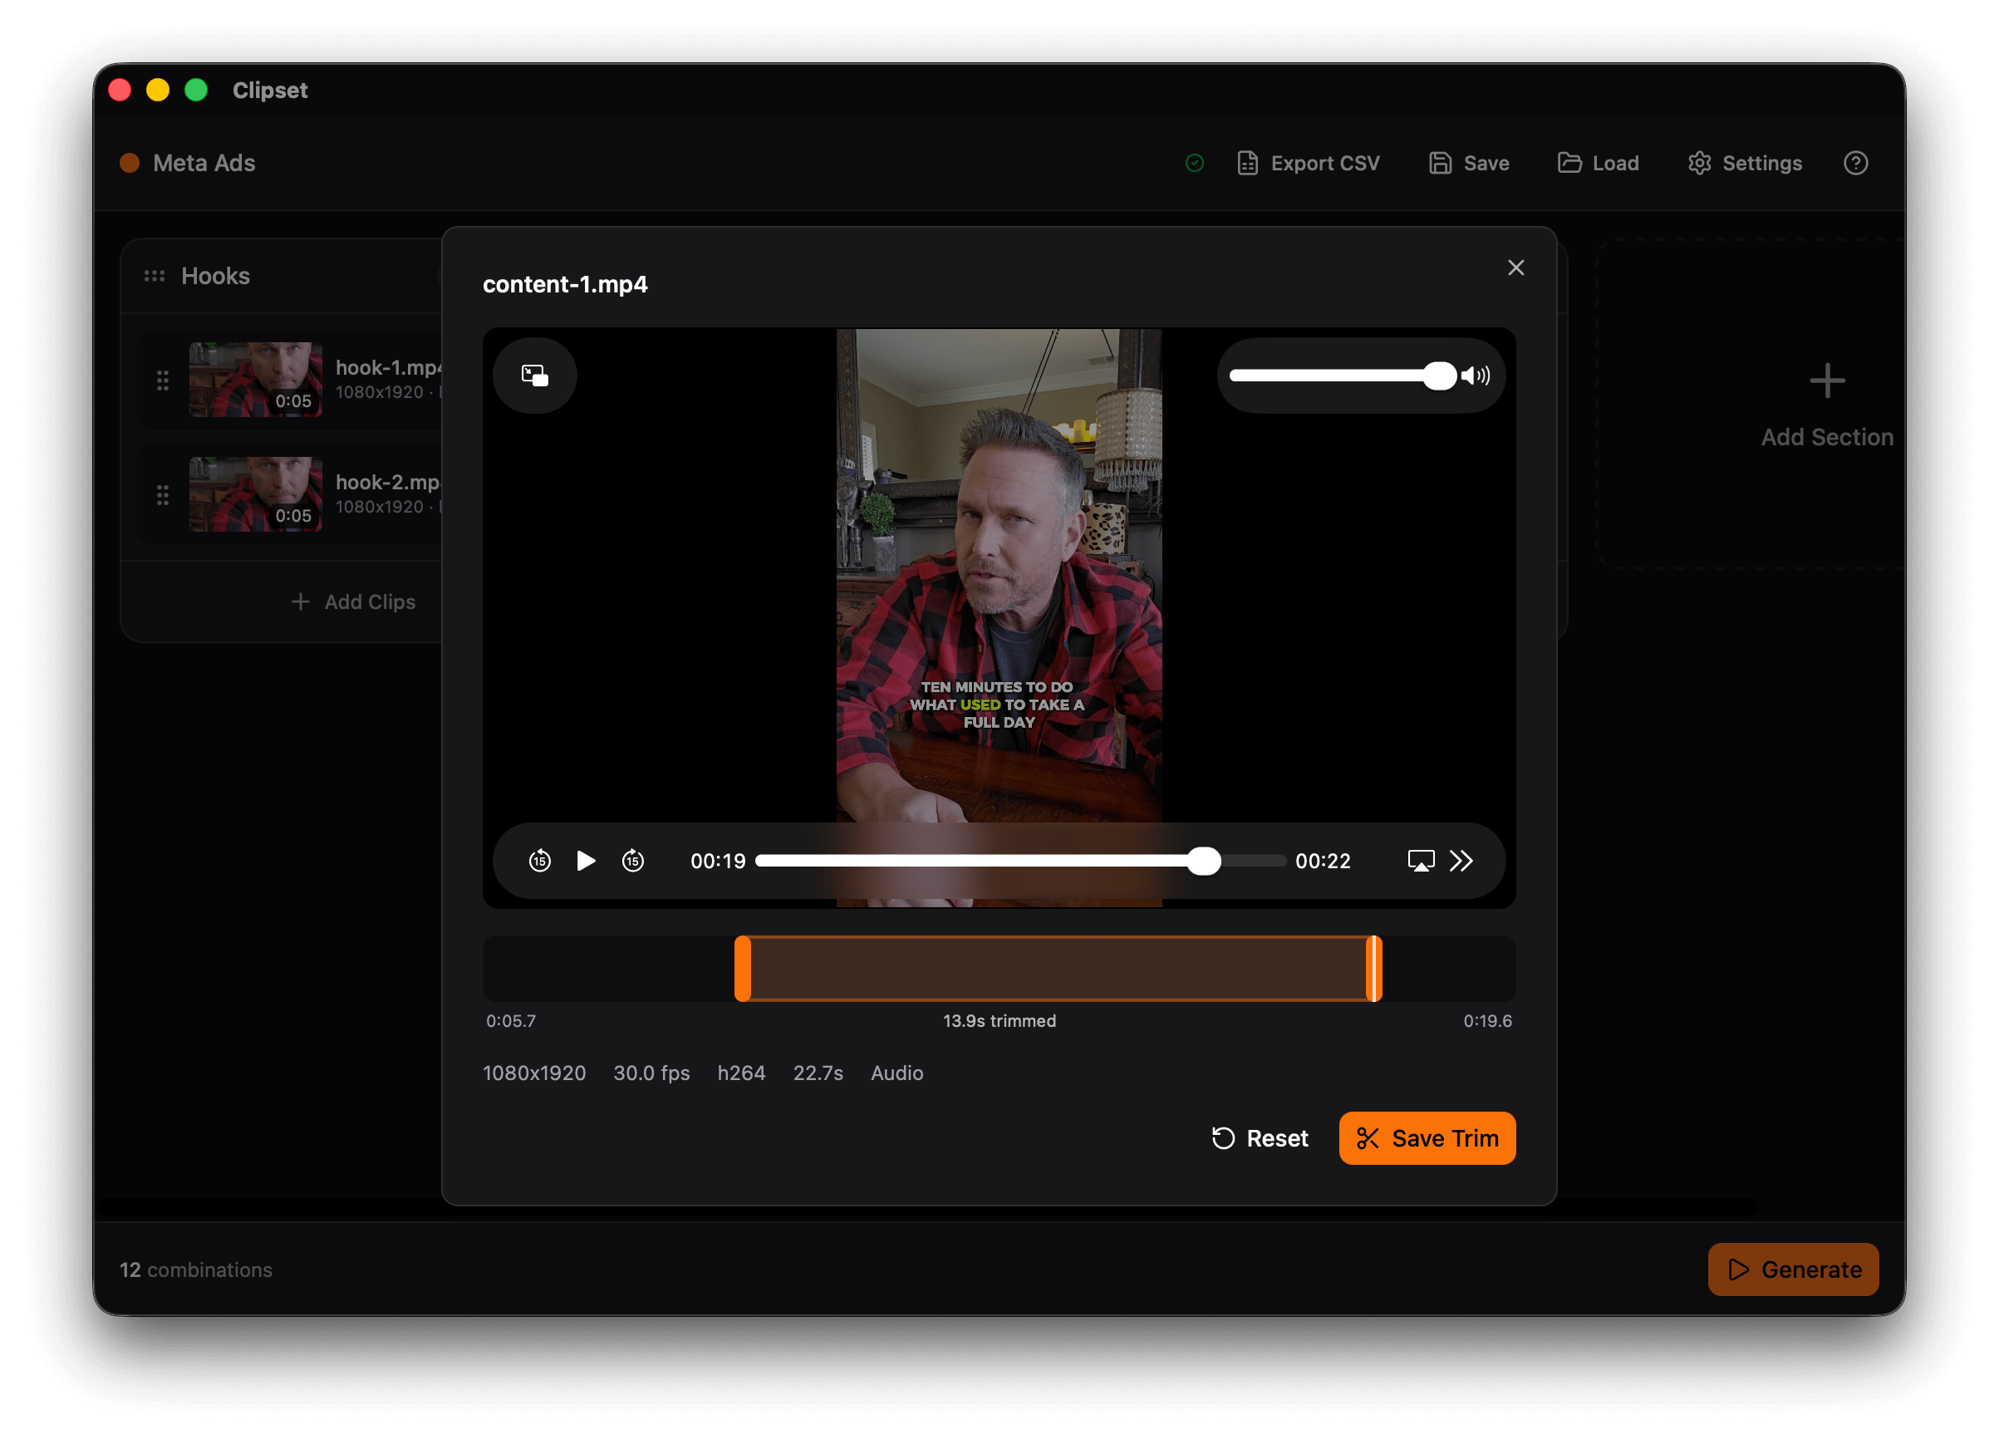The image size is (1999, 1439).
Task: Skip forward 15 seconds in video
Action: point(633,861)
